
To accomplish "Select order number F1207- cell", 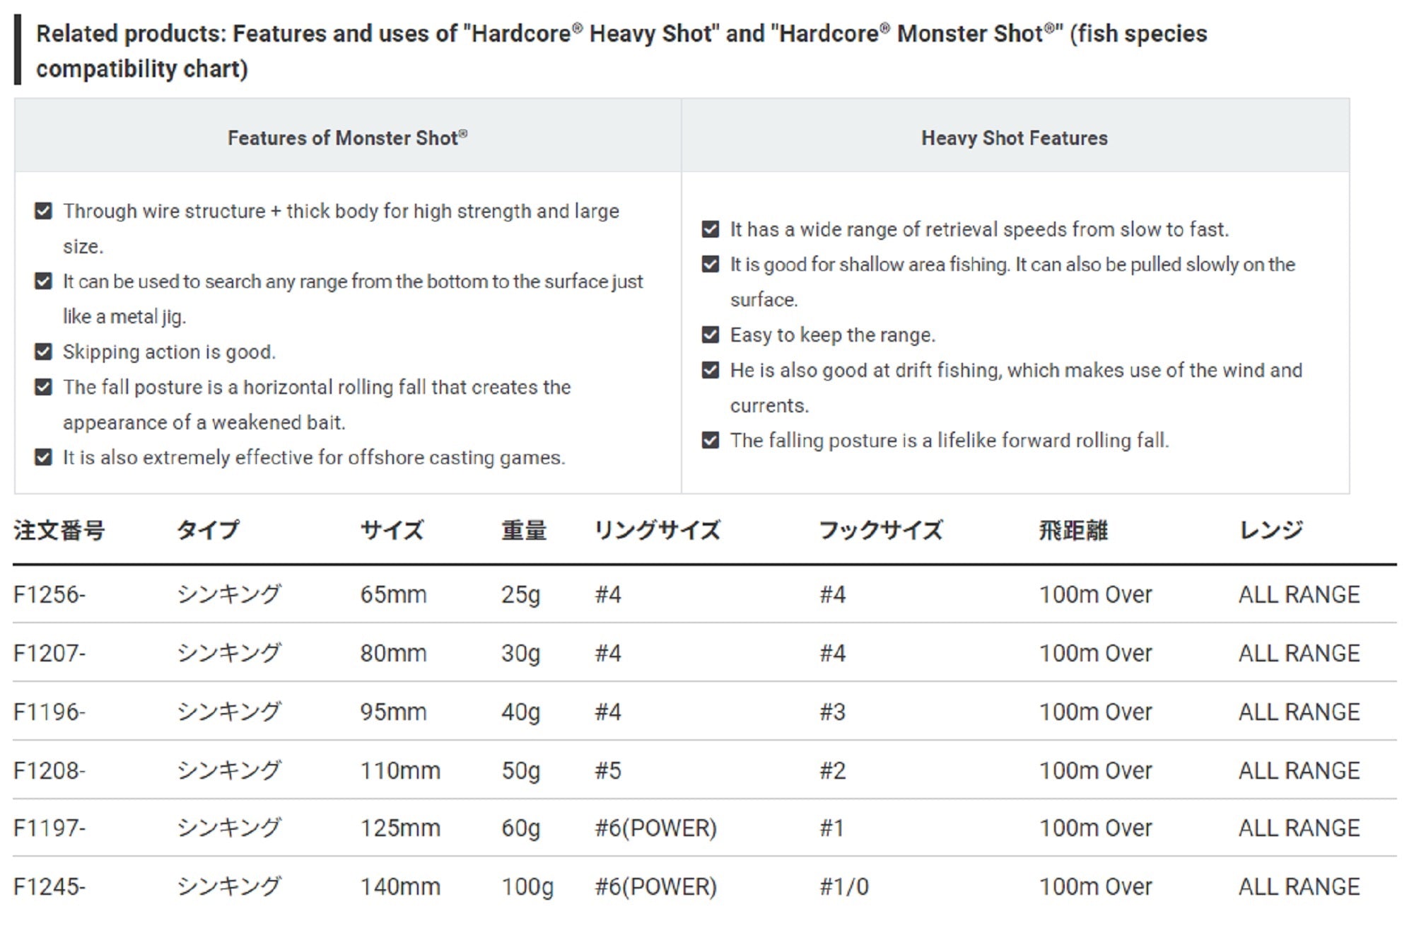I will (x=49, y=654).
